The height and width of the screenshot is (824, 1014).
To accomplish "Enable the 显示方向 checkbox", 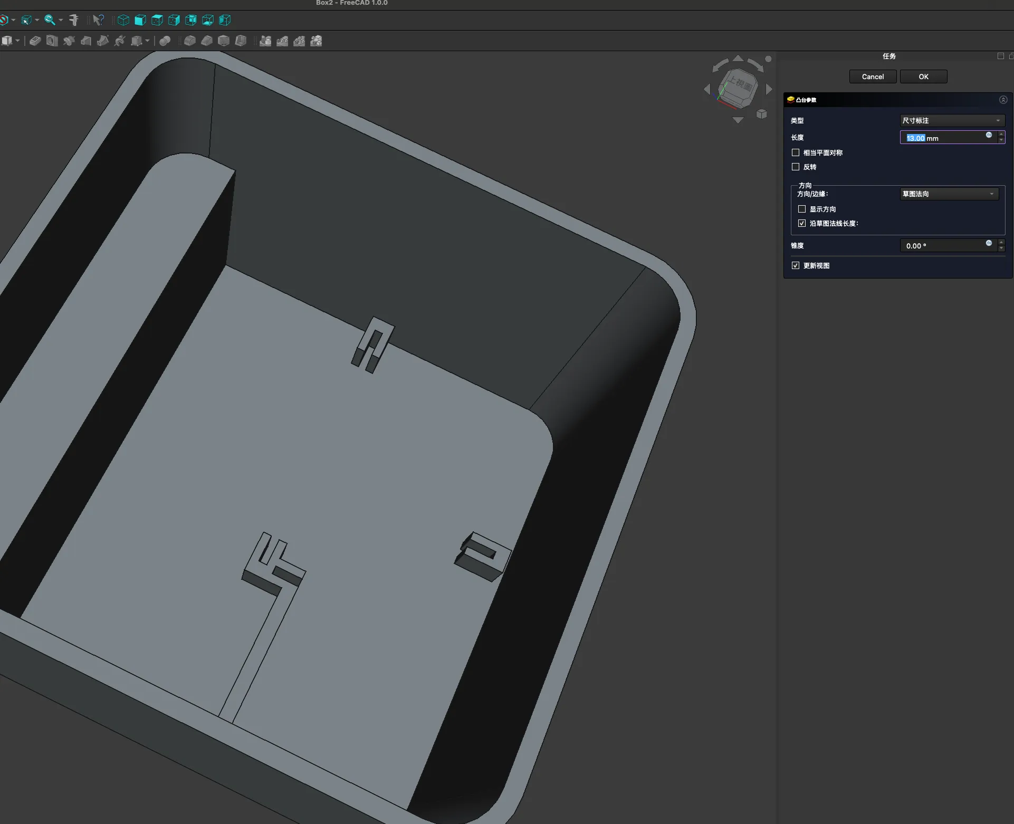I will [802, 209].
